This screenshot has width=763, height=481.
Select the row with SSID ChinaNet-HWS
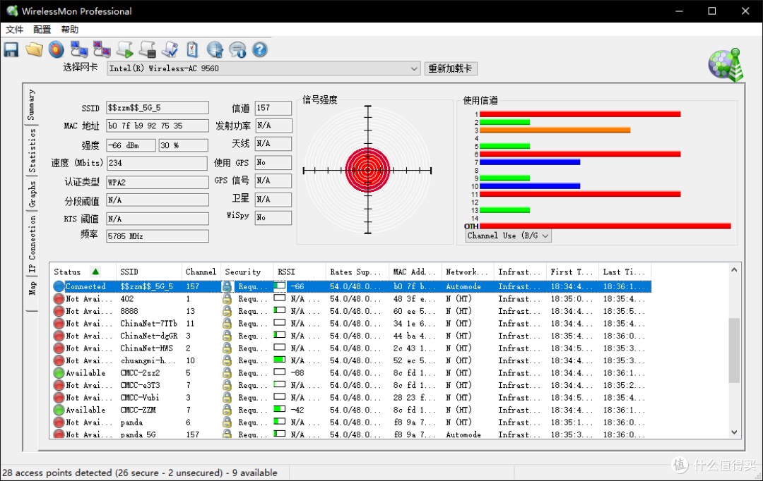point(352,348)
